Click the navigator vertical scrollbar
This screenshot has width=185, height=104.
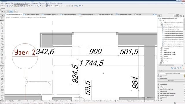point(184,24)
